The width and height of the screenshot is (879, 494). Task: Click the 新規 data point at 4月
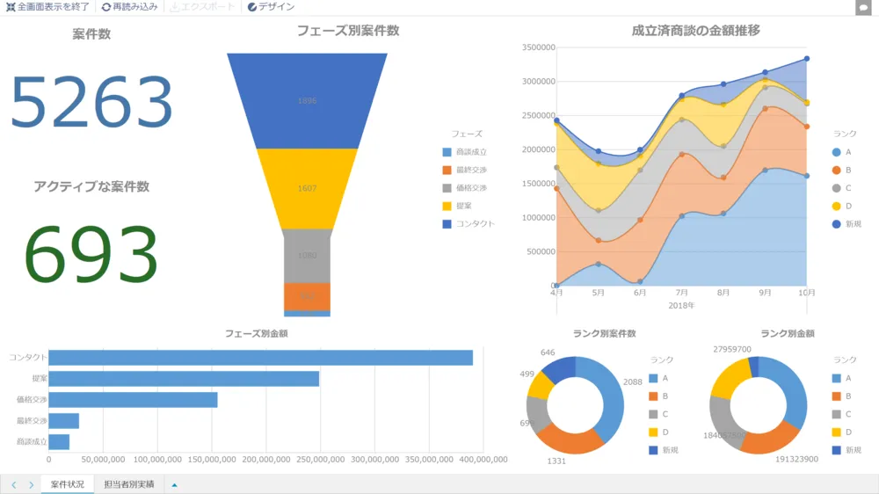click(556, 120)
